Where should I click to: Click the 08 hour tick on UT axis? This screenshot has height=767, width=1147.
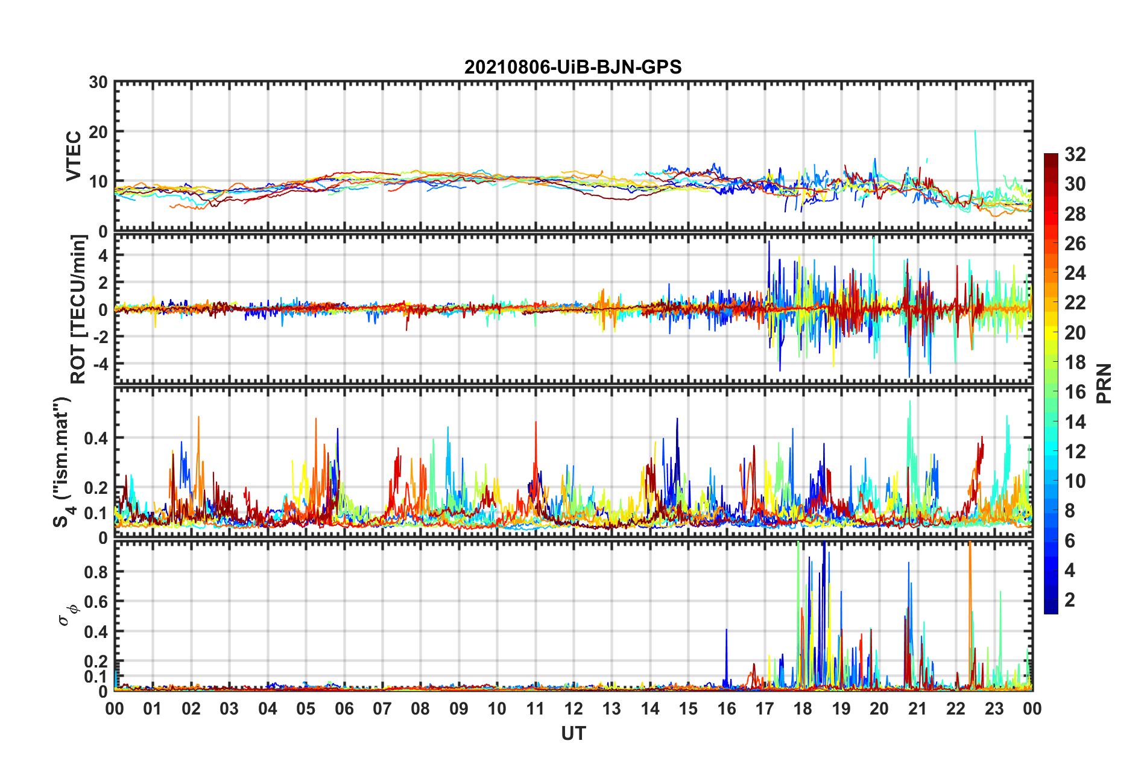tap(420, 708)
